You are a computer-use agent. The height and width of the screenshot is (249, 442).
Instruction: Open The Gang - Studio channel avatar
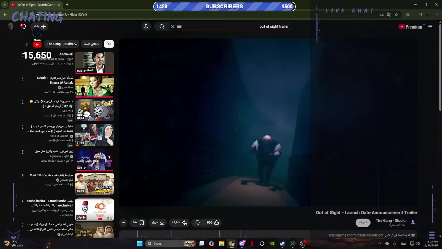tap(413, 222)
